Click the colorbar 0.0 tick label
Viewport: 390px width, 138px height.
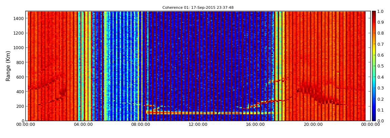[381, 121]
